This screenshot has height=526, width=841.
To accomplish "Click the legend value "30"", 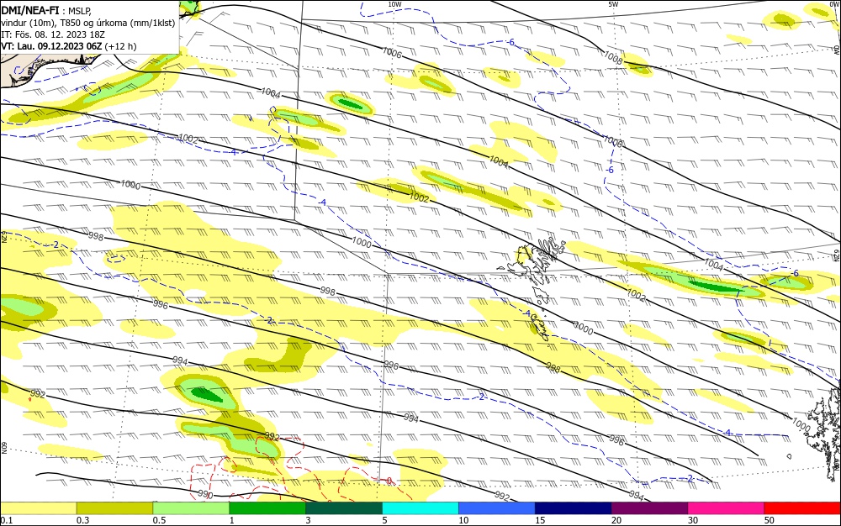I will (x=693, y=520).
